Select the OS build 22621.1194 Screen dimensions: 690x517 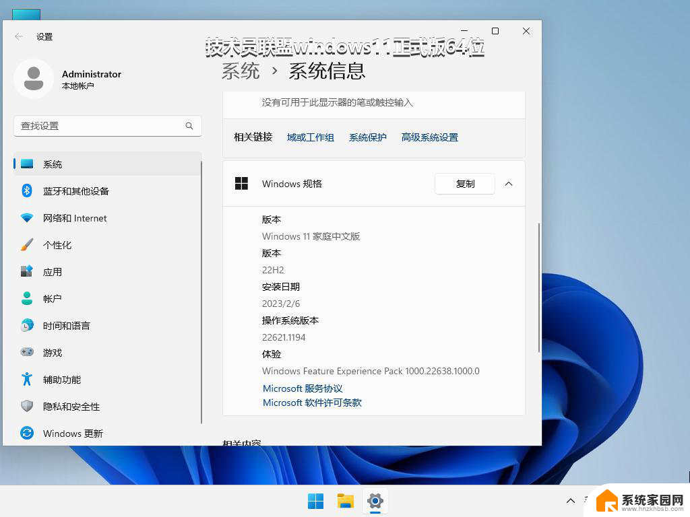[x=284, y=338]
